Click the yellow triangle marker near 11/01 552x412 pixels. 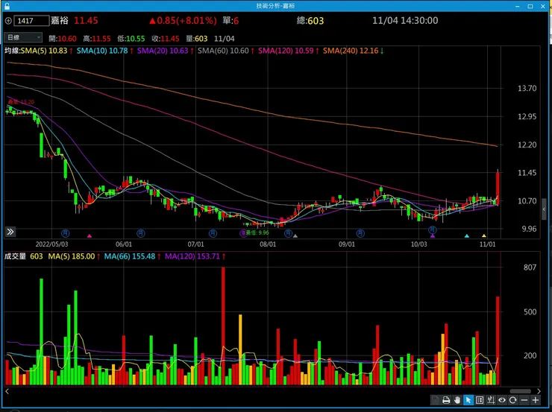point(484,236)
